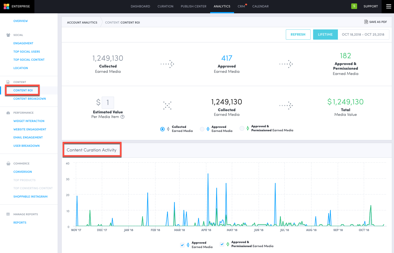Select the Collected Earned Media radio button

pyautogui.click(x=162, y=129)
